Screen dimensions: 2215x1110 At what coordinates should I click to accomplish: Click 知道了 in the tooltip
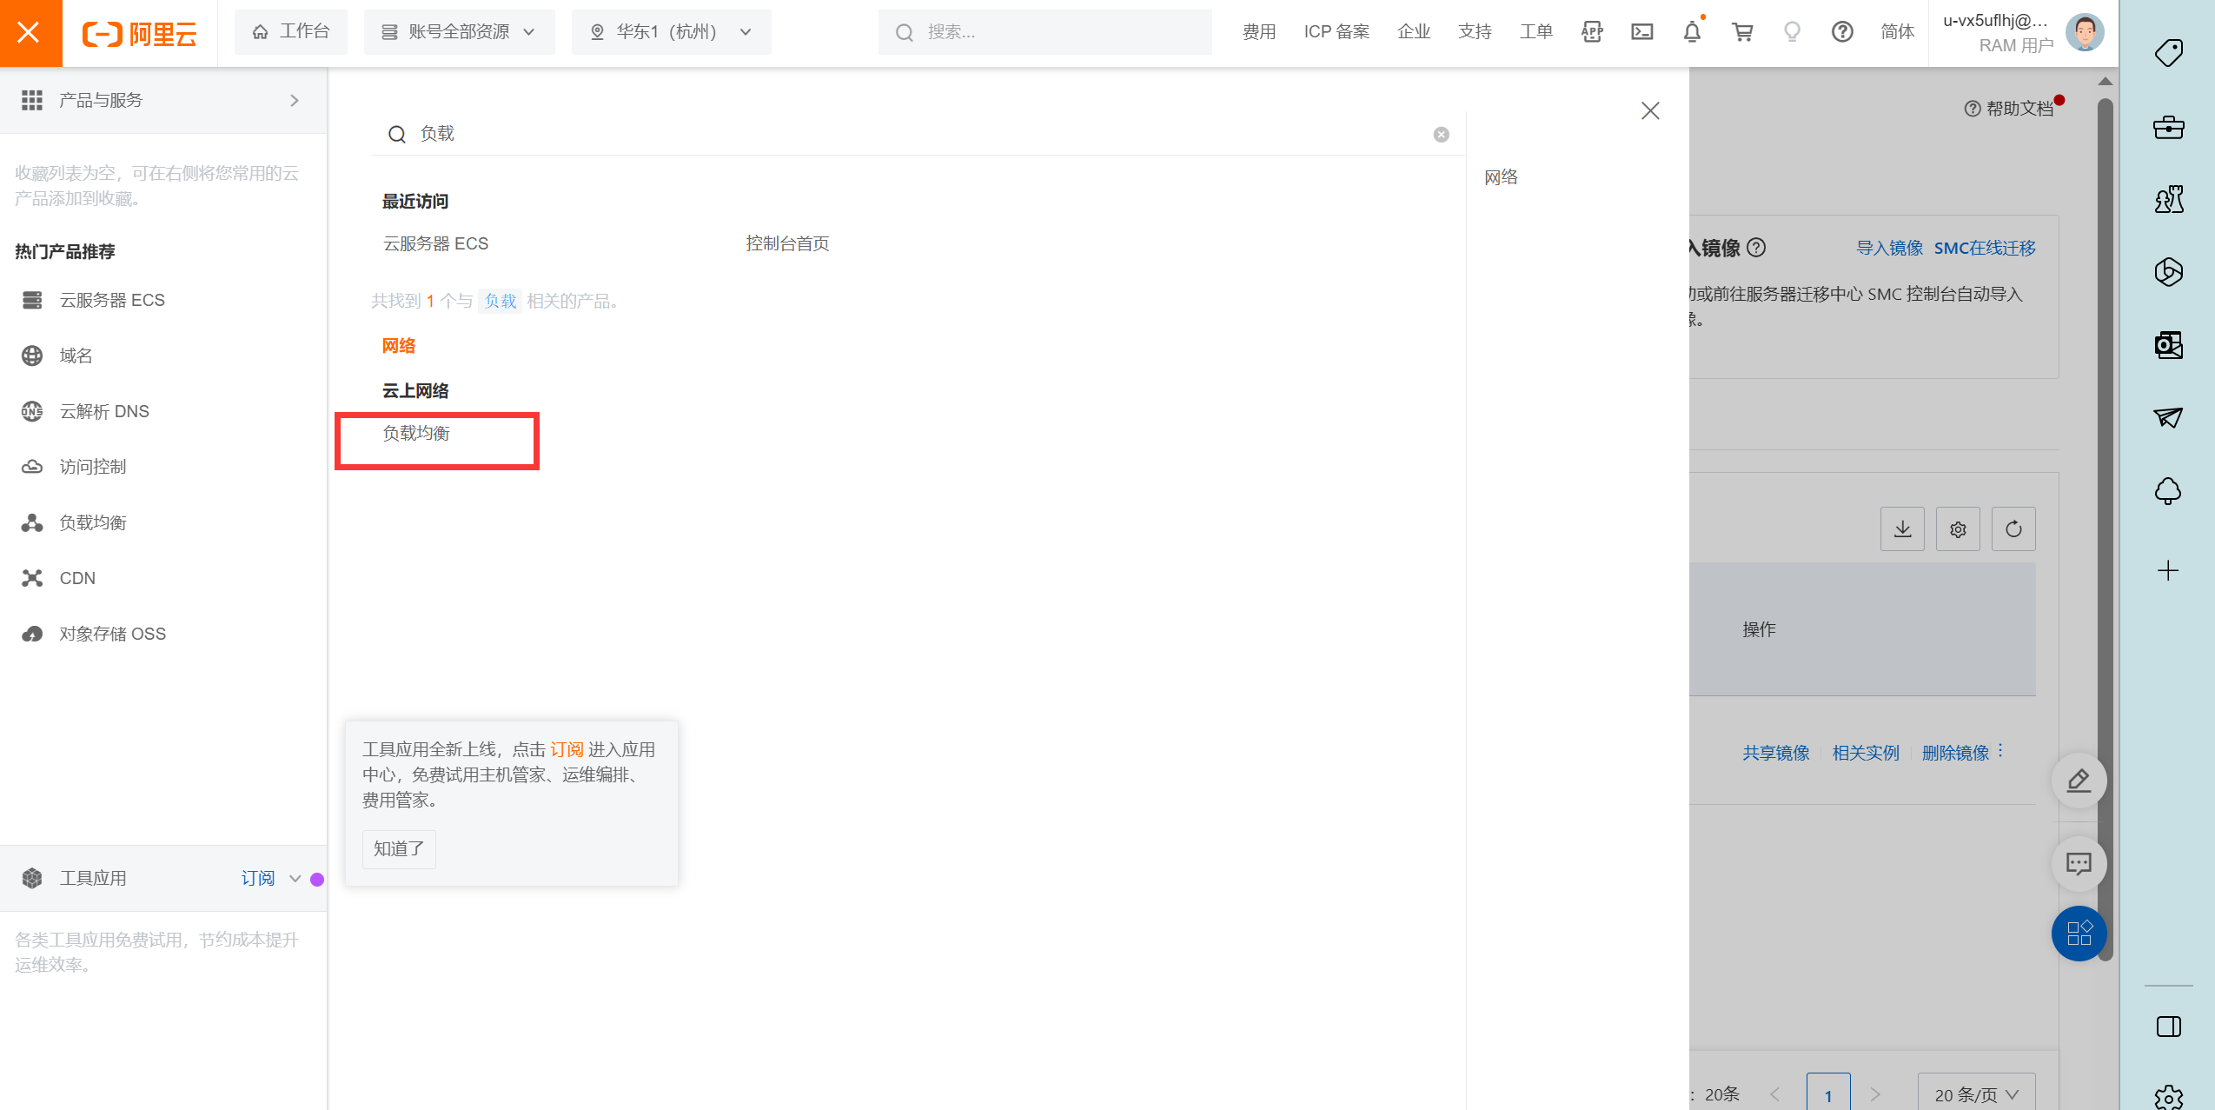[x=399, y=848]
